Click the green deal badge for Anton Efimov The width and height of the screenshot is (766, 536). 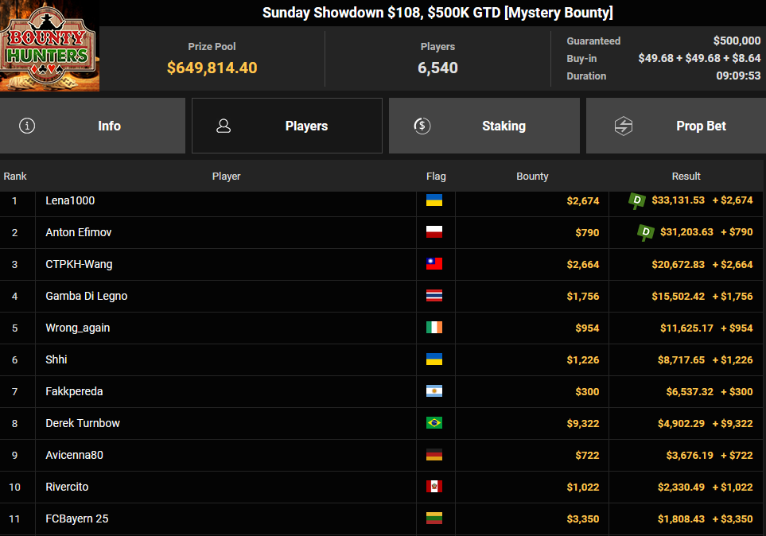pyautogui.click(x=645, y=232)
